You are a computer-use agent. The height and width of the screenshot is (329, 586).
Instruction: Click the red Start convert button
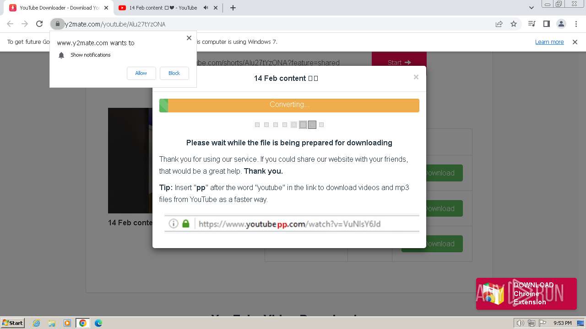click(x=399, y=59)
